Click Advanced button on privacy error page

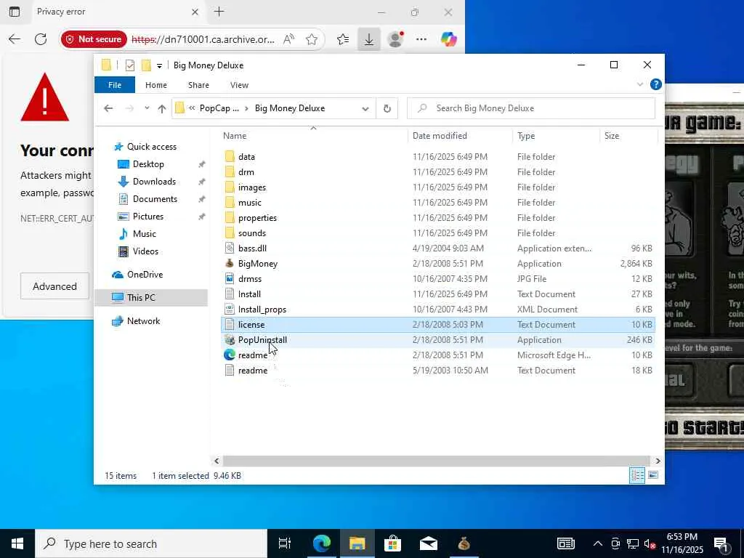(54, 286)
